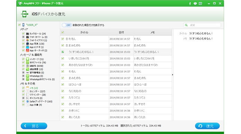
Task: Select the call history (通話履歴 15) icon
Action: coord(27,69)
